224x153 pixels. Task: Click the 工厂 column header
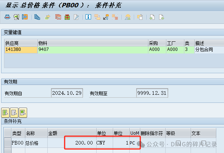175,43
